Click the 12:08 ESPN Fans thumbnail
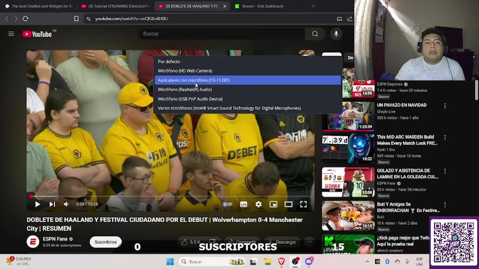The width and height of the screenshot is (479, 269). [x=348, y=182]
